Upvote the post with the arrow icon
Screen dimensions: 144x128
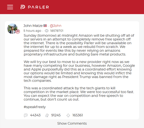pyautogui.click(x=68, y=115)
